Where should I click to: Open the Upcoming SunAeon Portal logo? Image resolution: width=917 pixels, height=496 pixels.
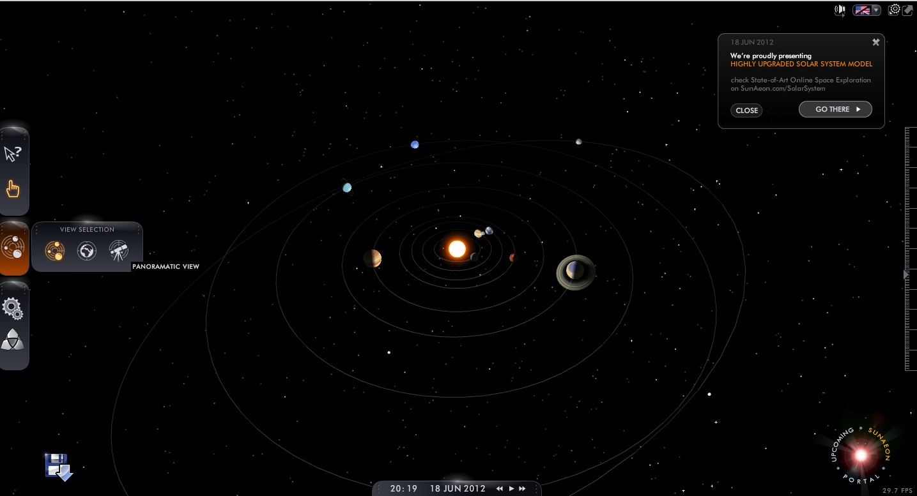[x=860, y=455]
